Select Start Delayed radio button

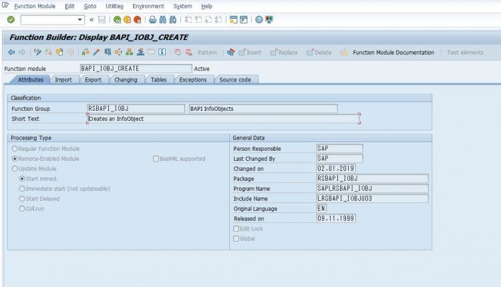point(22,199)
